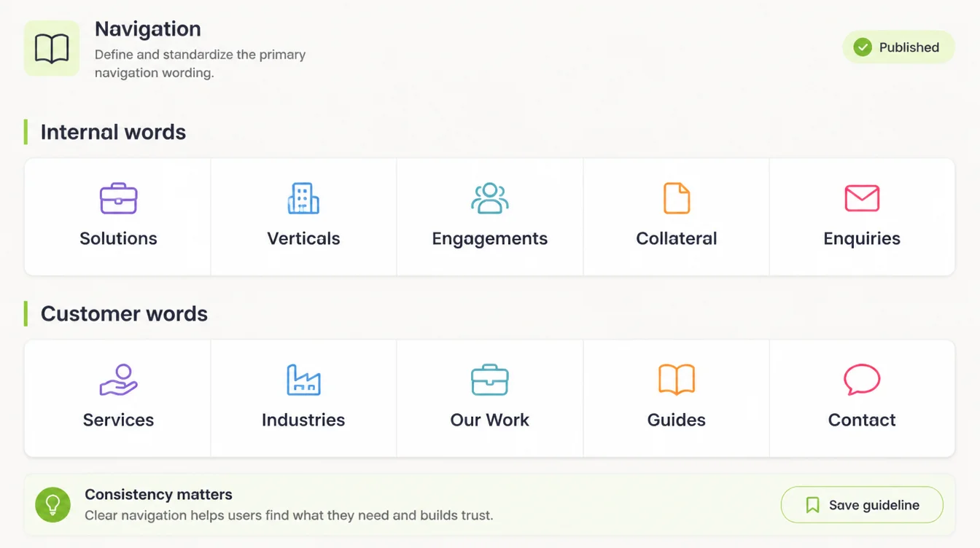This screenshot has width=980, height=548.
Task: Select the teal briefcase icon for Our Work
Action: point(490,380)
